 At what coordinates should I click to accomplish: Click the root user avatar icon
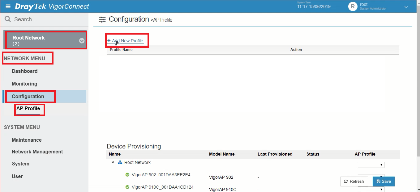353,6
